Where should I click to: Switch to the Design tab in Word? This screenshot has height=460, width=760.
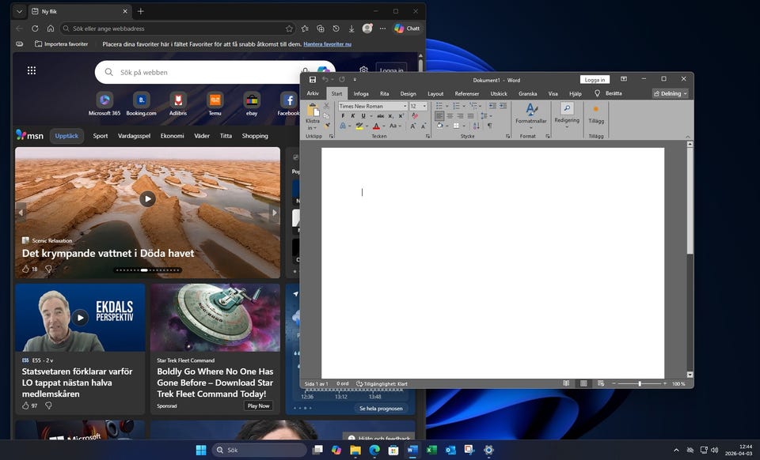click(408, 93)
